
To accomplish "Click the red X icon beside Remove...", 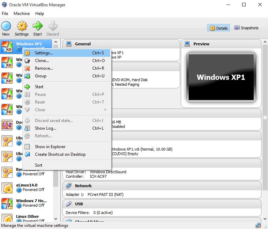I will click(27, 68).
